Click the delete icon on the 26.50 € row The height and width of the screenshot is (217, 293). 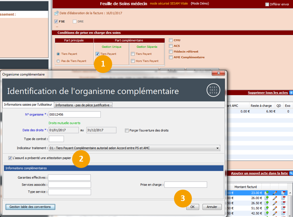283,203
